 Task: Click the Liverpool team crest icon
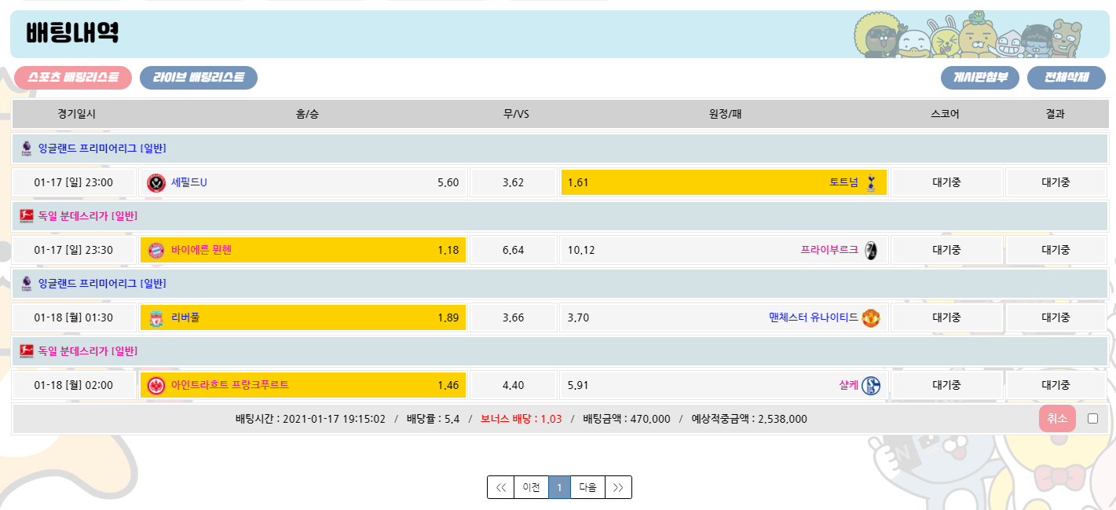pos(156,318)
